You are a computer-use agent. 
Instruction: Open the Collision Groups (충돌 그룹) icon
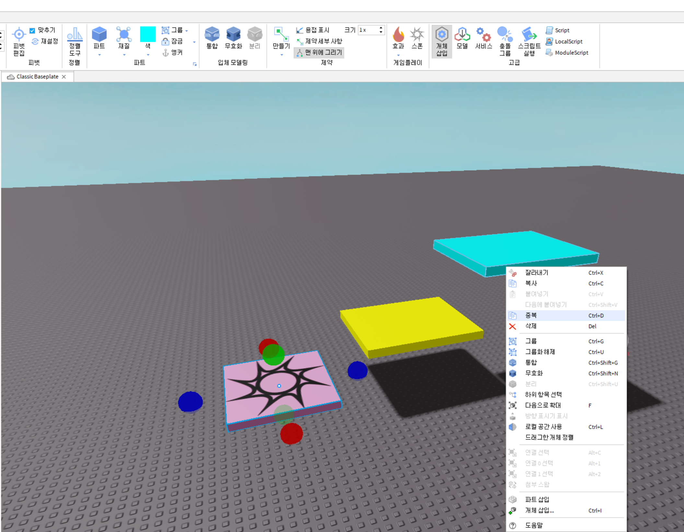point(504,34)
